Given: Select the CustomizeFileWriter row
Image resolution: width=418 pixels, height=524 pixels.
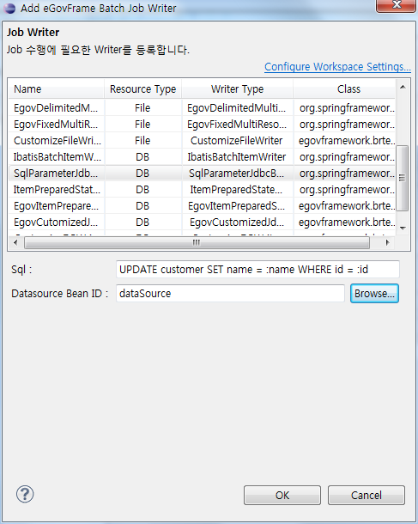Looking at the screenshot, I should tap(202, 140).
